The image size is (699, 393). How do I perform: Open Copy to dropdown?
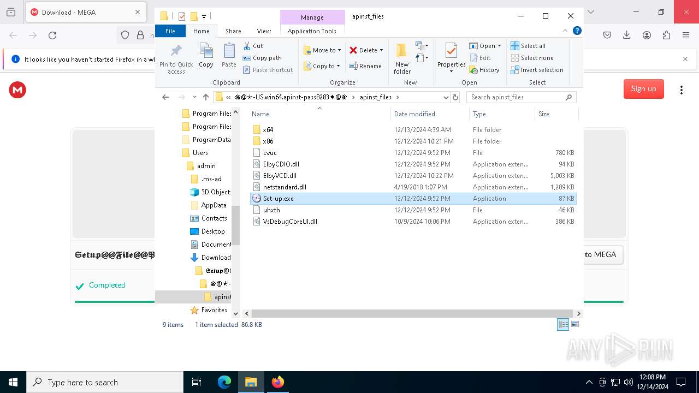point(322,66)
